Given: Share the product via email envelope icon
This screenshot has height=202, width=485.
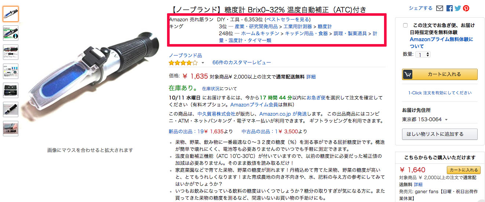Looking at the screenshot, I should click(x=440, y=8).
